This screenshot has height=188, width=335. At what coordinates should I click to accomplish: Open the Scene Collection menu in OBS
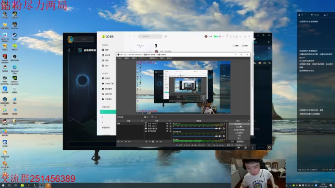point(153,58)
